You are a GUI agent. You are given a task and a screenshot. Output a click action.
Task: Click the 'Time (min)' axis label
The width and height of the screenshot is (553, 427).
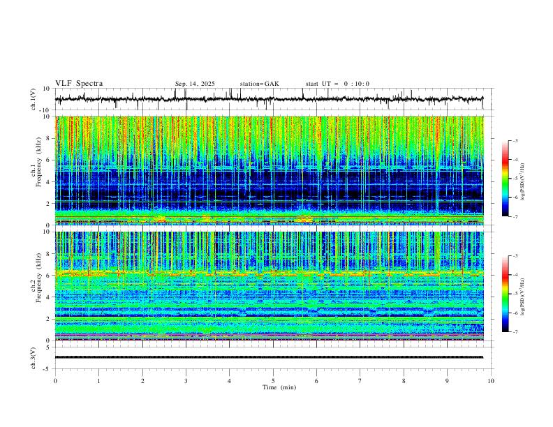coord(279,387)
